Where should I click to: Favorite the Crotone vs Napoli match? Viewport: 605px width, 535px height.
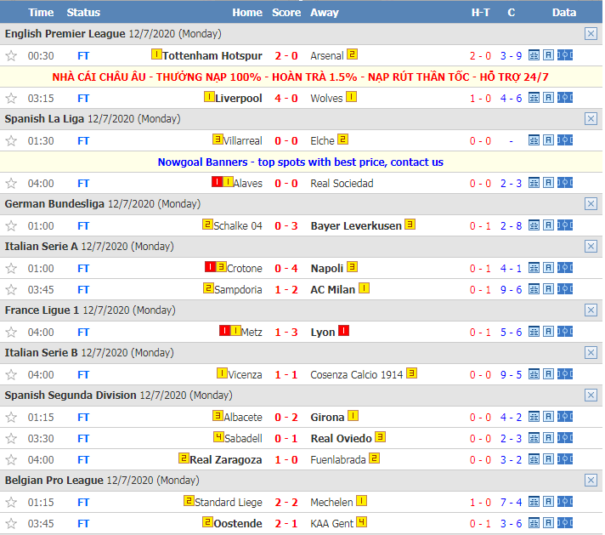point(11,269)
